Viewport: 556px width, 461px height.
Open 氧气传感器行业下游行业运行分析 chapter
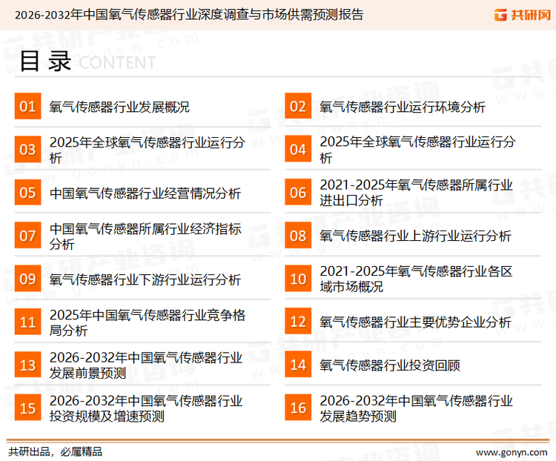coord(145,279)
